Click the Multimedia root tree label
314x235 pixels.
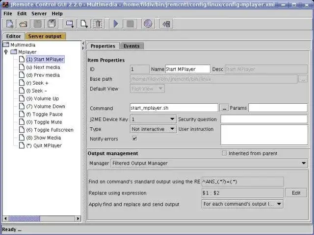[23, 45]
